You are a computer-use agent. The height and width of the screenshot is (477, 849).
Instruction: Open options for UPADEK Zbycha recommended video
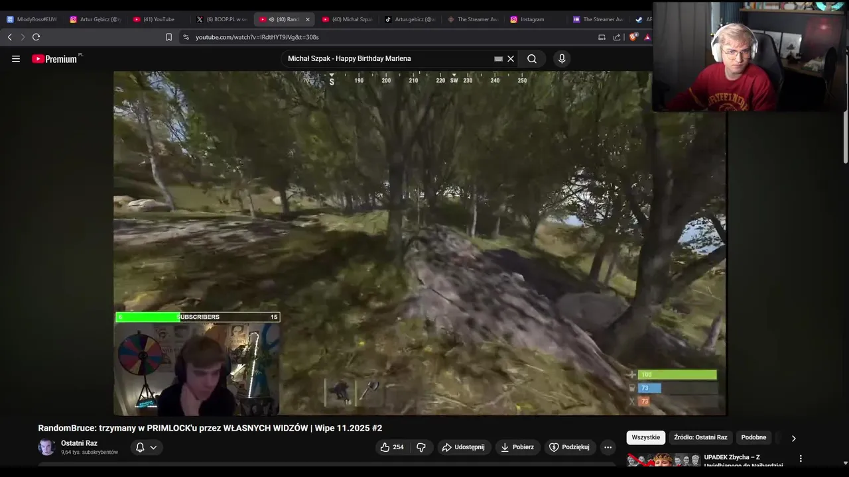801,458
